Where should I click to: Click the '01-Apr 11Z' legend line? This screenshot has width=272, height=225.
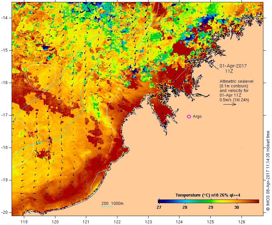[231, 95]
